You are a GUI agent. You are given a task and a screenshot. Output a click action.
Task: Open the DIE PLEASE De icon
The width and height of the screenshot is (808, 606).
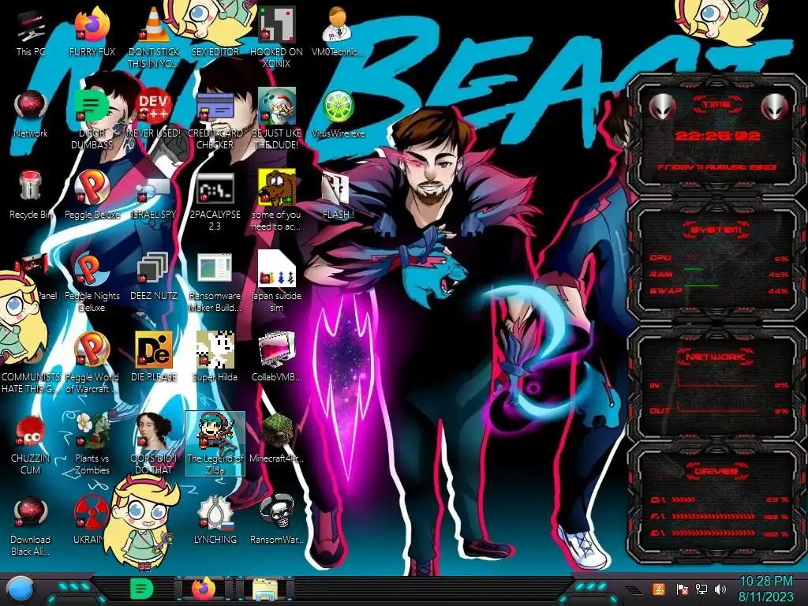click(x=154, y=357)
